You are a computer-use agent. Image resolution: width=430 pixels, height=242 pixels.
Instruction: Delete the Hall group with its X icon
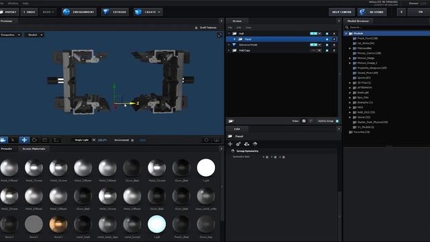click(x=334, y=34)
